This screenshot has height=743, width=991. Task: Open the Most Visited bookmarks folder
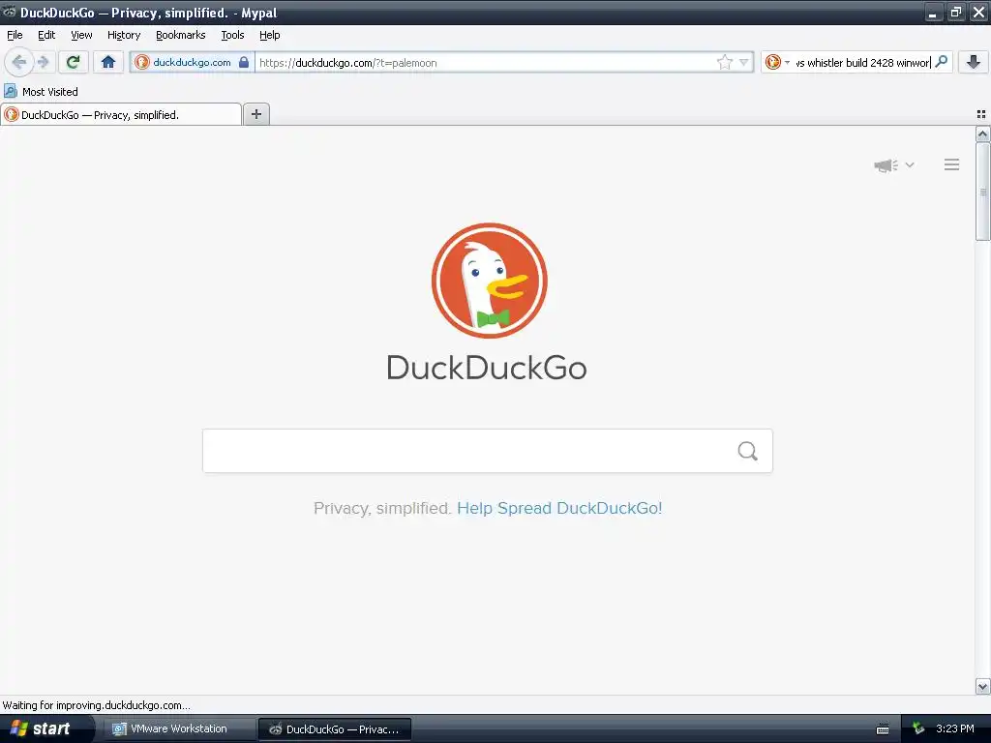click(41, 92)
